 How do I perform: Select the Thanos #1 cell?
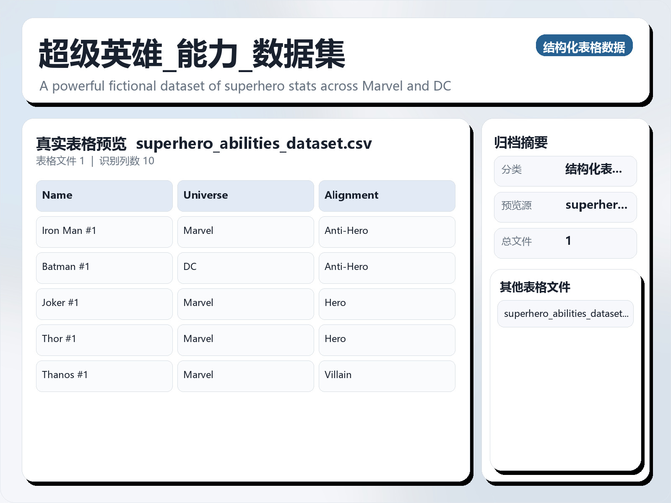tap(104, 376)
